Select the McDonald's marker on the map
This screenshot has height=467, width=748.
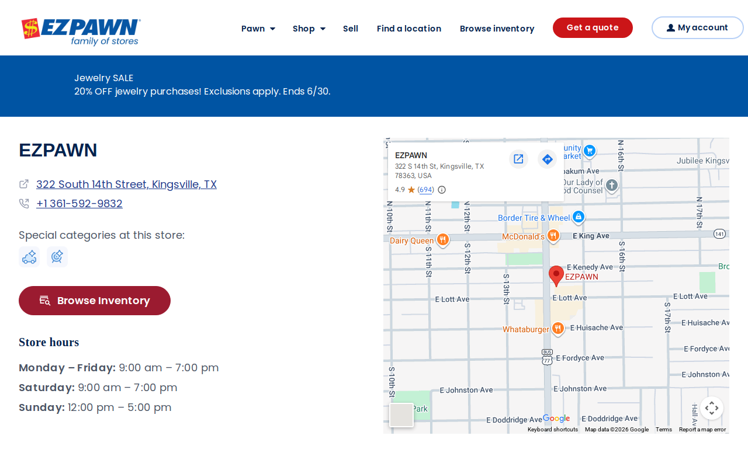[553, 236]
